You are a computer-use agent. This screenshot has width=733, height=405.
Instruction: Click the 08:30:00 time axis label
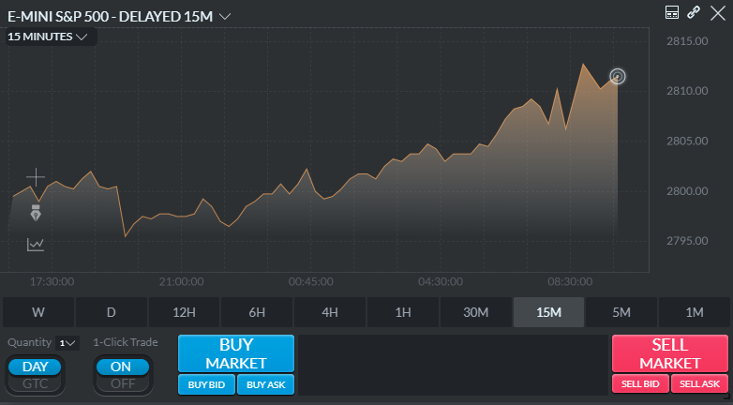[x=570, y=281]
